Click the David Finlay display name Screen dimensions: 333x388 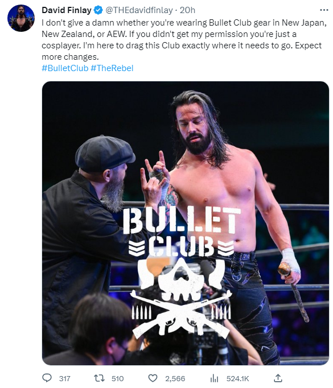[x=67, y=10]
